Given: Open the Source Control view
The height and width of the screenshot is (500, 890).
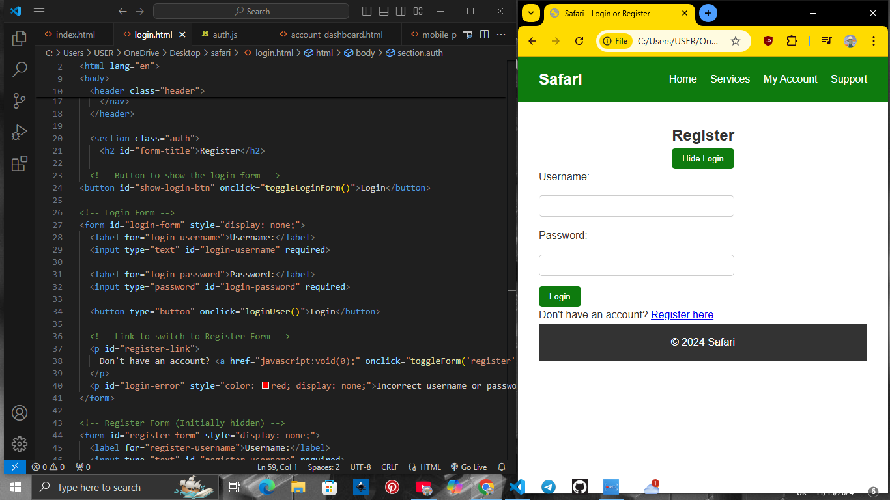Looking at the screenshot, I should pos(19,100).
